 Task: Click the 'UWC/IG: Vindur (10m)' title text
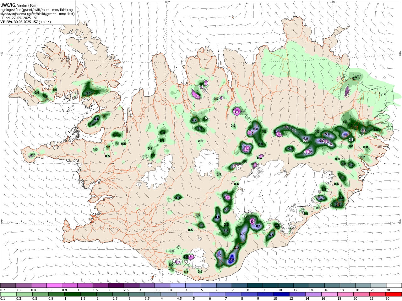pos(19,5)
